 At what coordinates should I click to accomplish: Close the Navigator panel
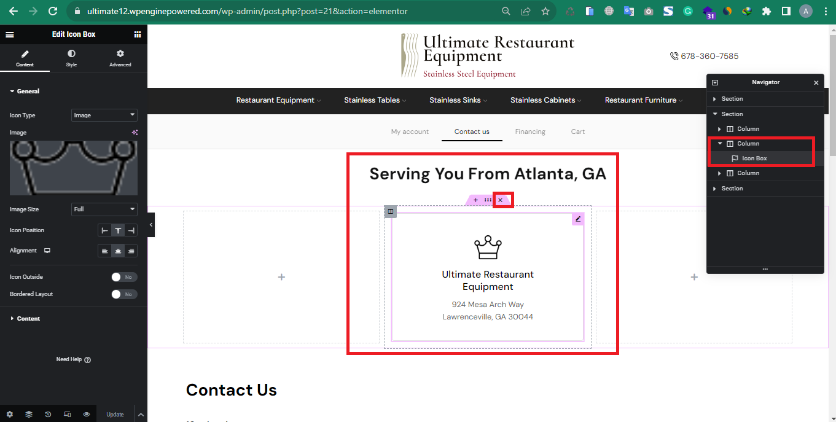coord(816,82)
